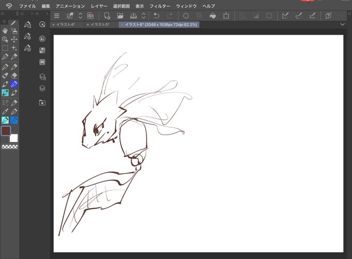Select the white sub color swatch
352x259 pixels.
[13, 138]
